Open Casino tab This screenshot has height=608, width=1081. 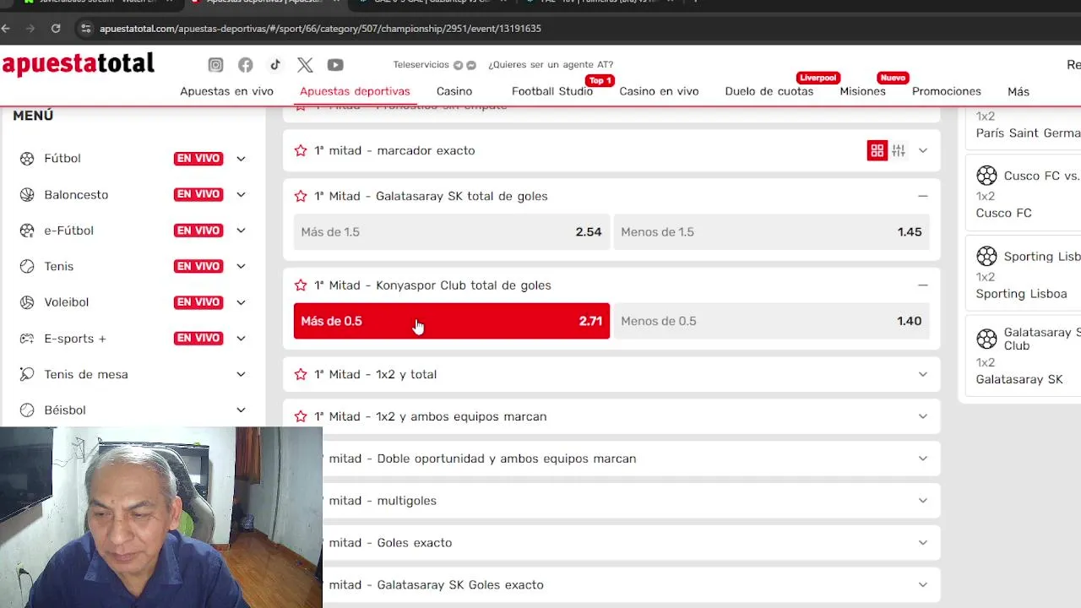(454, 91)
